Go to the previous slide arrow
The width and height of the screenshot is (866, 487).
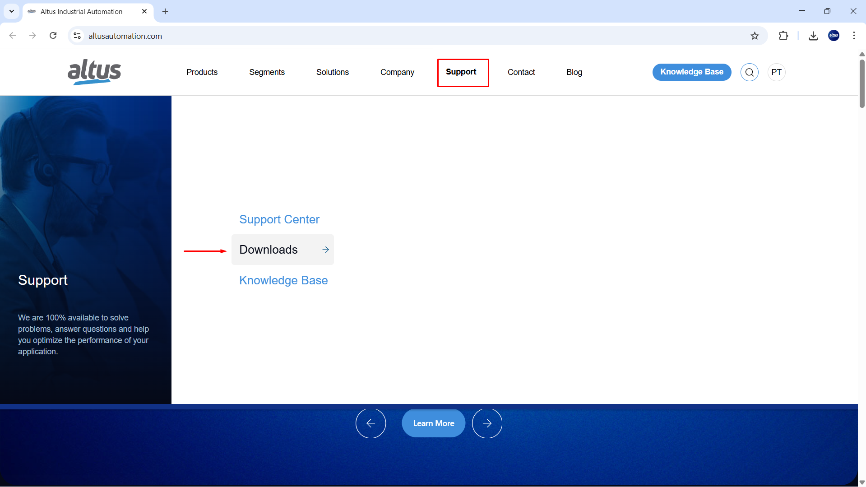click(x=370, y=423)
